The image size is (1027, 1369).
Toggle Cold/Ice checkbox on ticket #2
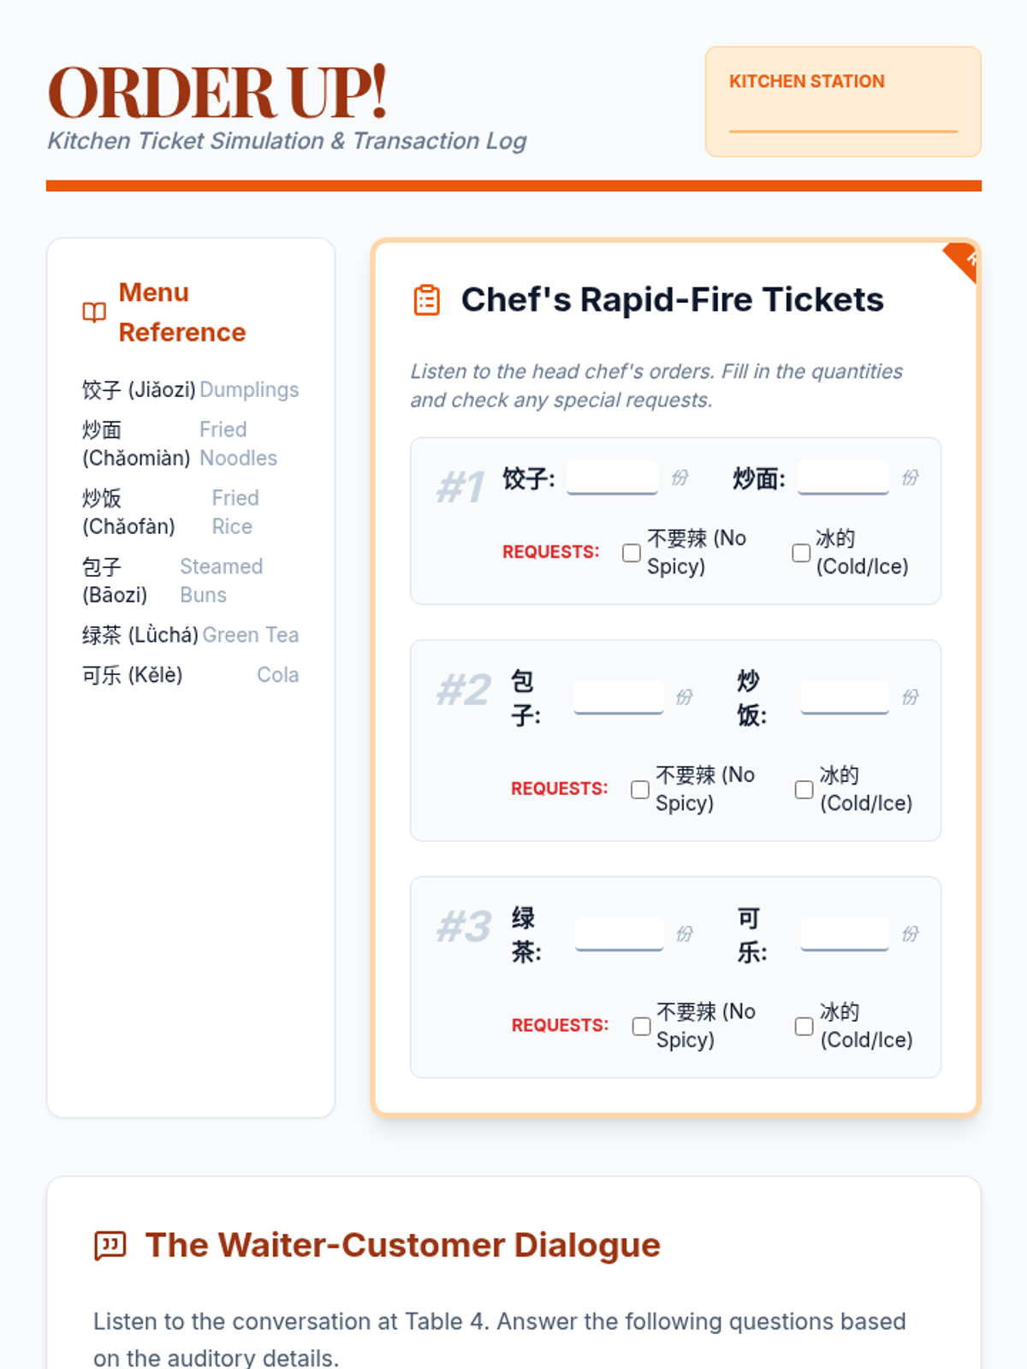(804, 790)
